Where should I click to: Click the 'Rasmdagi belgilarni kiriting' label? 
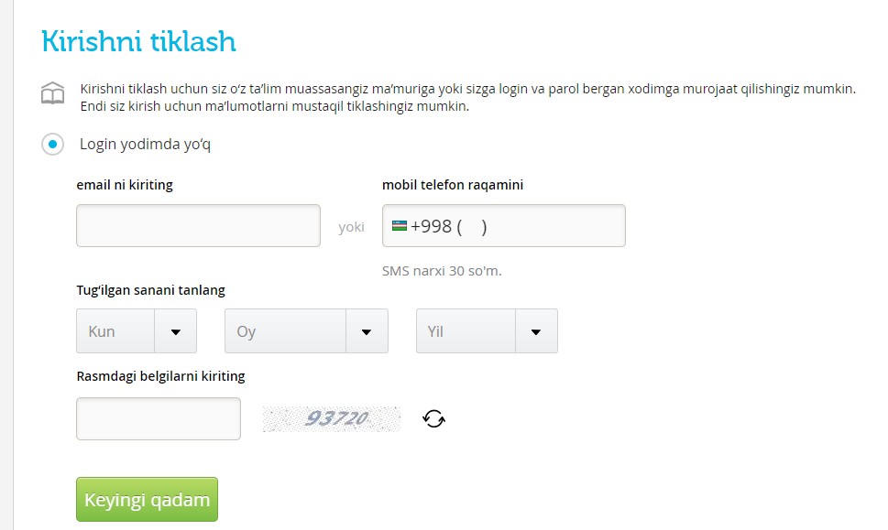point(160,376)
